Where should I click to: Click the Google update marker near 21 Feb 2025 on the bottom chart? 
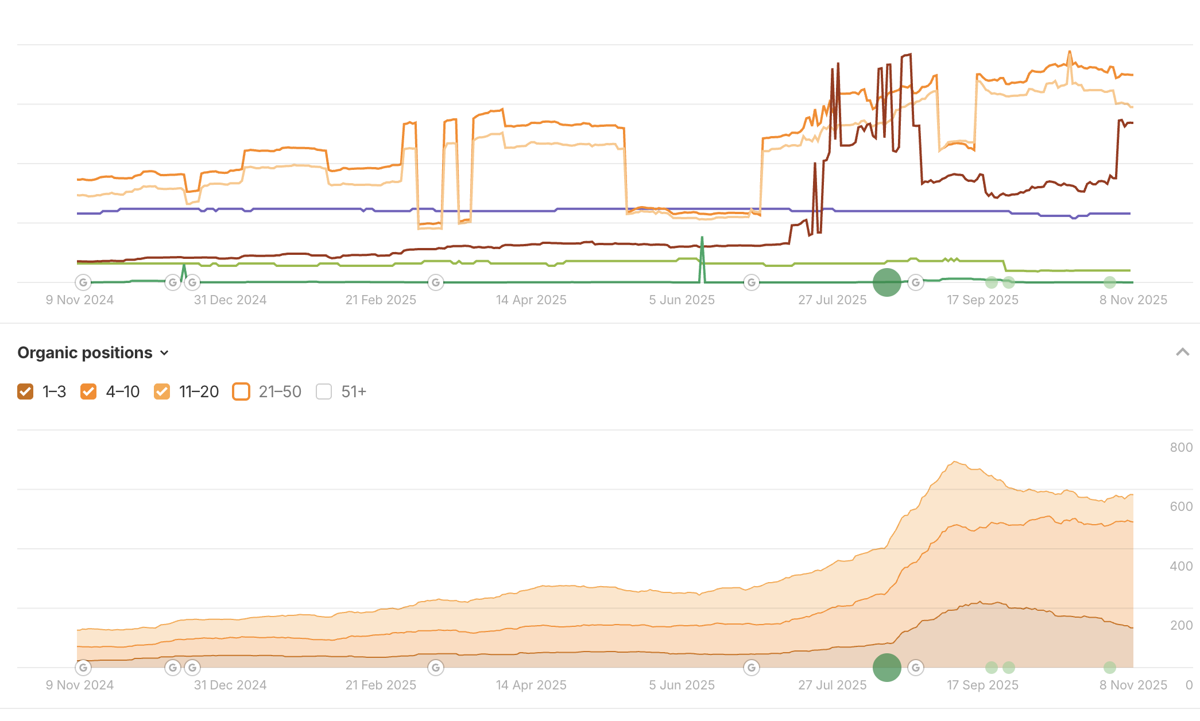436,668
